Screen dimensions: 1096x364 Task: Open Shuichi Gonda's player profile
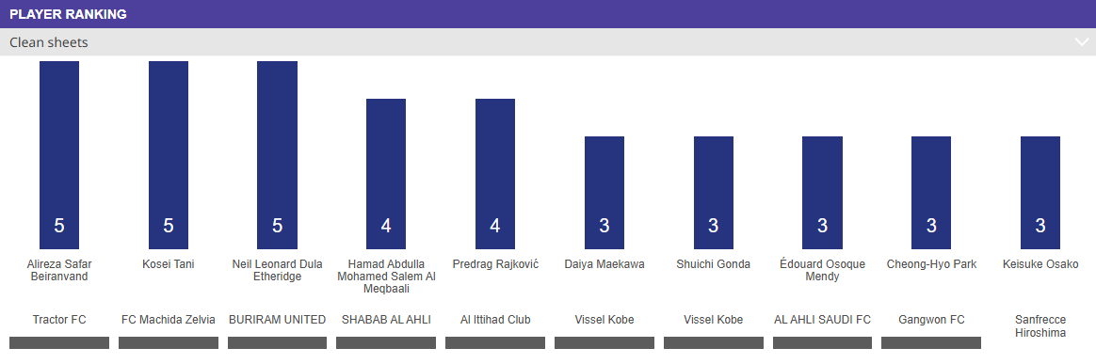click(714, 264)
